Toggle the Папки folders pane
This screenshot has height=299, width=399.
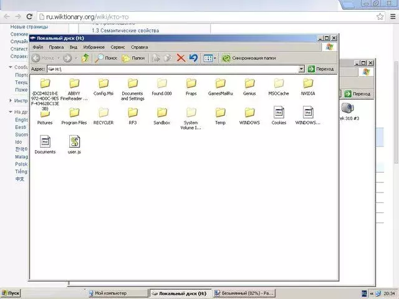click(133, 58)
